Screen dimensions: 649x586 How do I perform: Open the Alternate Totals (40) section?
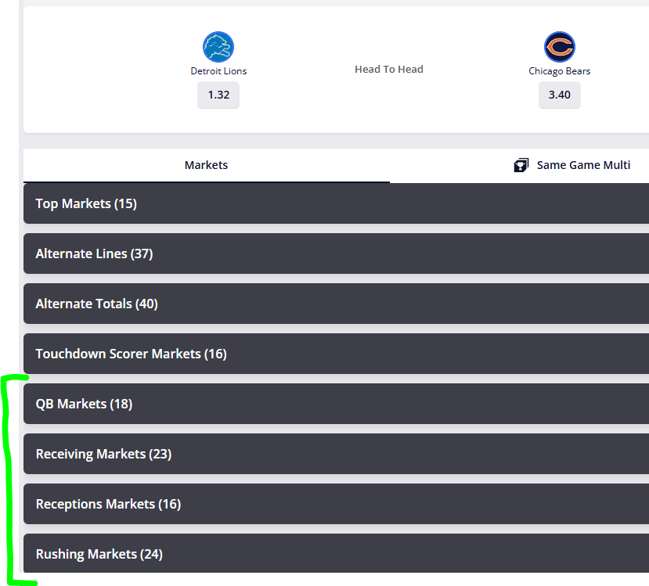pos(96,304)
